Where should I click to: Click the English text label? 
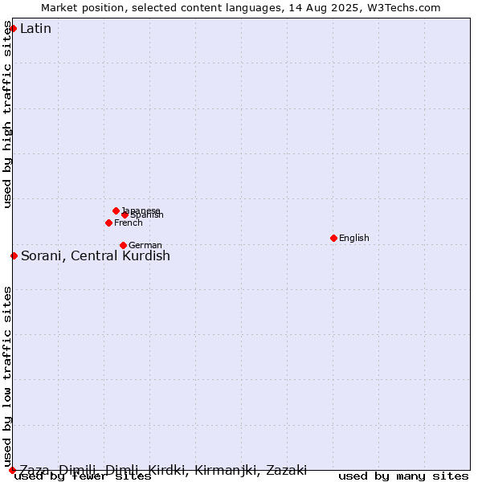tap(354, 239)
